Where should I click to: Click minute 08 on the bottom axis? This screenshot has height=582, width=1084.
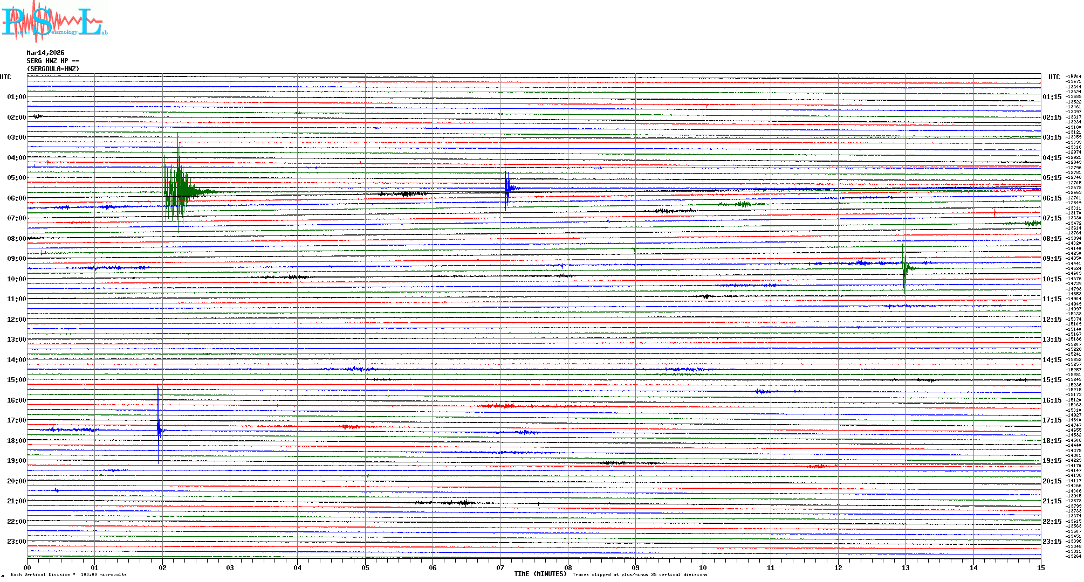568,567
